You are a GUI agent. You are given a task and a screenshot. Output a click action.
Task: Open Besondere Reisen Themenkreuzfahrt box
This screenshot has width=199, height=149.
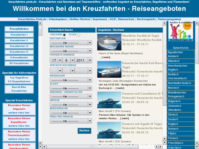[19, 135]
